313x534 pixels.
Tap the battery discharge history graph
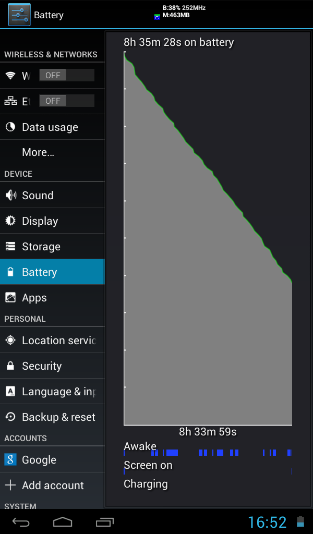click(208, 238)
